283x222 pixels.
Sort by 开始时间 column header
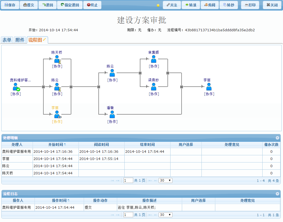(x=56, y=144)
